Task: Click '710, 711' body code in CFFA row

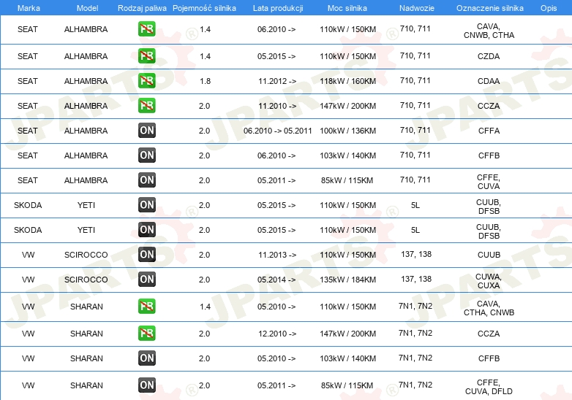Action: coord(415,130)
